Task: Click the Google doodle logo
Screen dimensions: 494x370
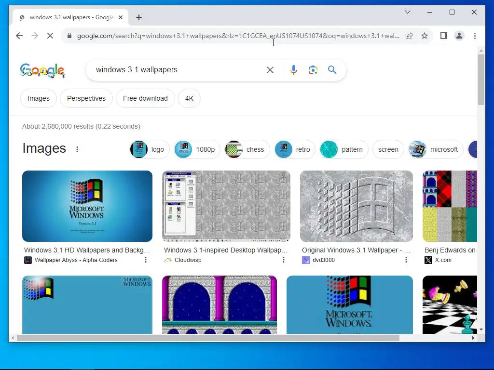Action: [x=42, y=70]
